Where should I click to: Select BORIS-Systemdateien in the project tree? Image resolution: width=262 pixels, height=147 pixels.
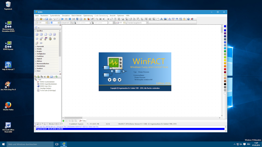(x=47, y=82)
